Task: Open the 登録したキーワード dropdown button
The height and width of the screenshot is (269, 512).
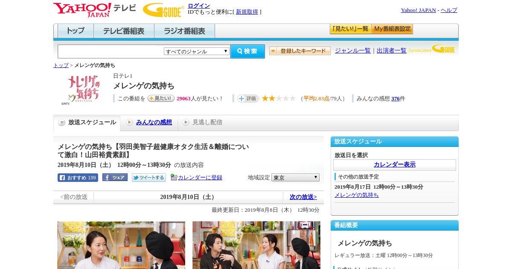Action: (x=300, y=51)
